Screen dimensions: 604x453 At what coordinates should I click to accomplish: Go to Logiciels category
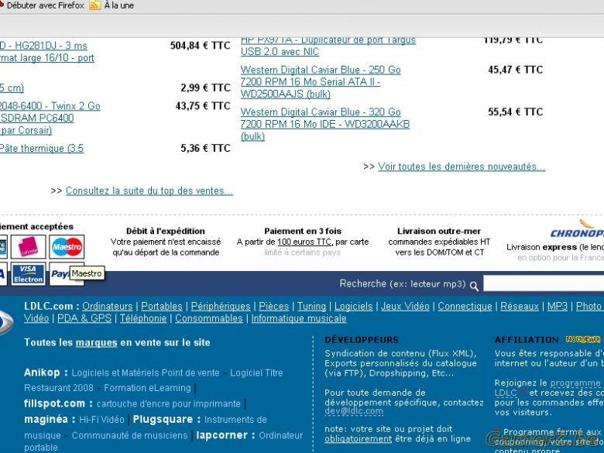354,306
